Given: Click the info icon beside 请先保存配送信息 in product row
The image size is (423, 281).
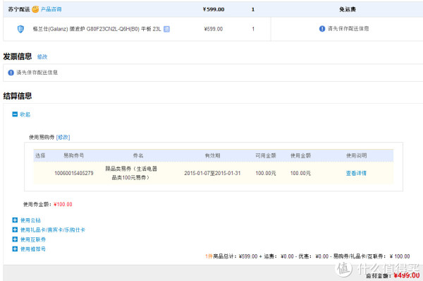Looking at the screenshot, I should pos(322,29).
